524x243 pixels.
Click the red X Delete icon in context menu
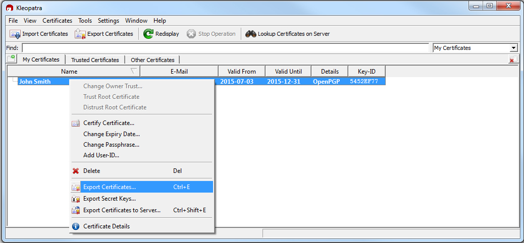click(x=76, y=171)
